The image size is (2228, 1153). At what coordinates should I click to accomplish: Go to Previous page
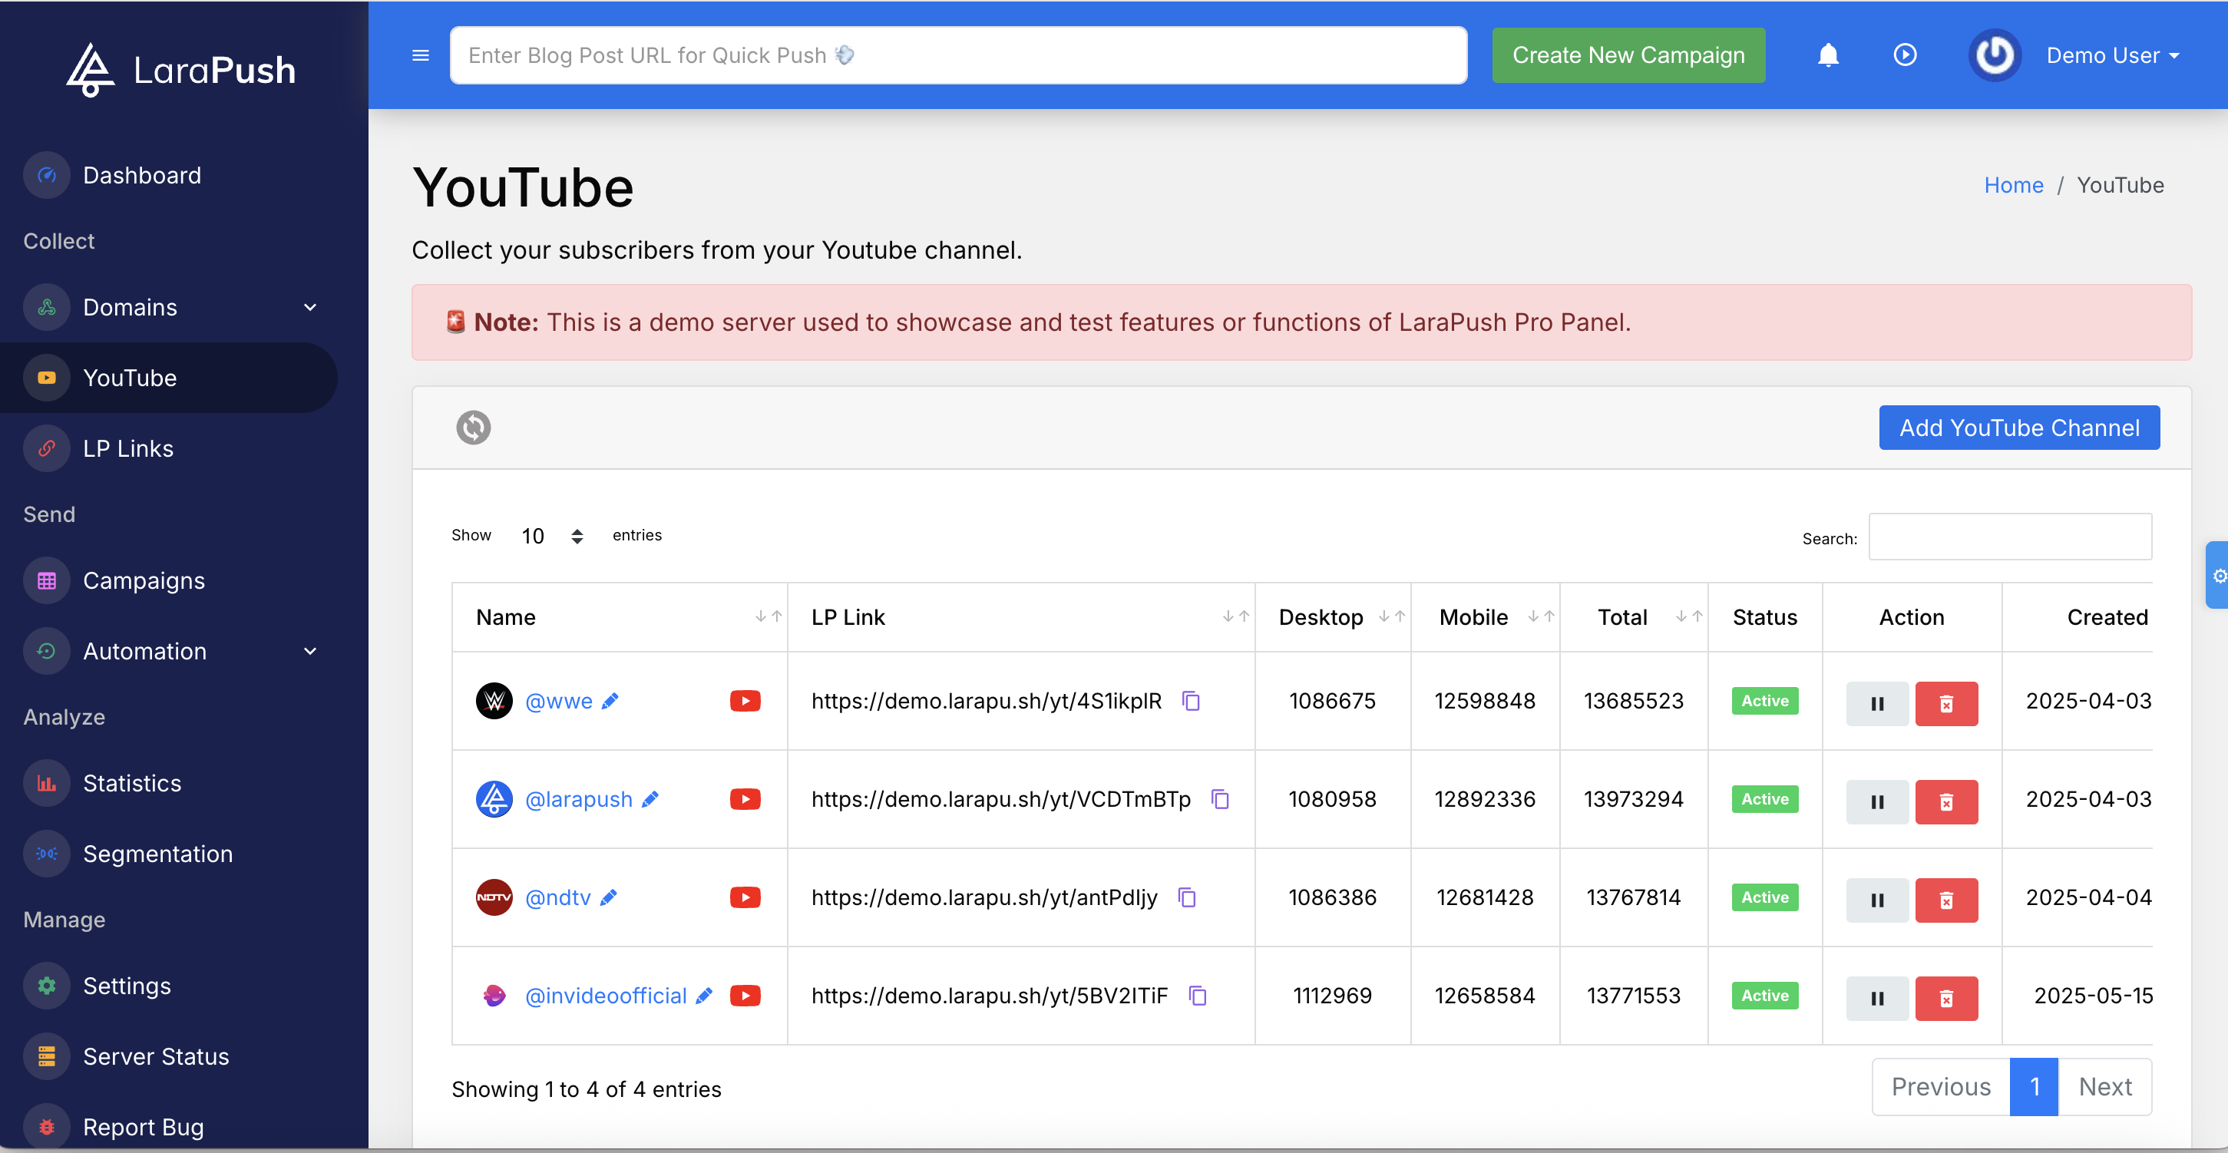pos(1940,1087)
